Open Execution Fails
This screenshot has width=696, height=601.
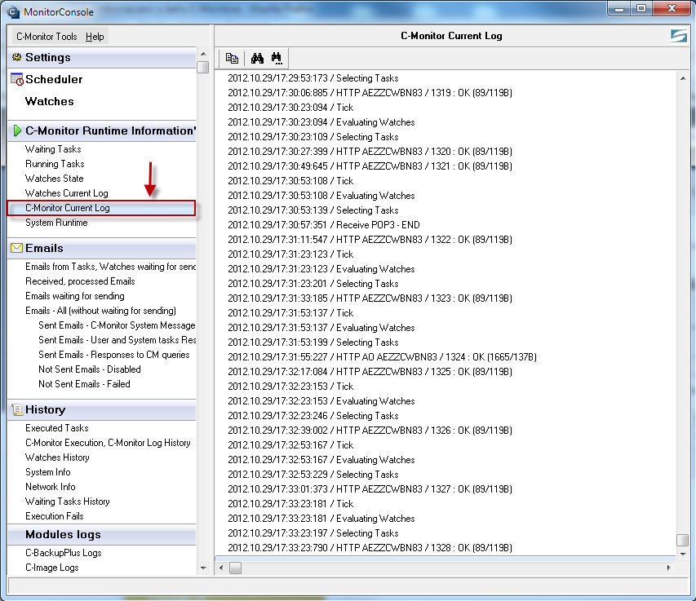(x=54, y=516)
